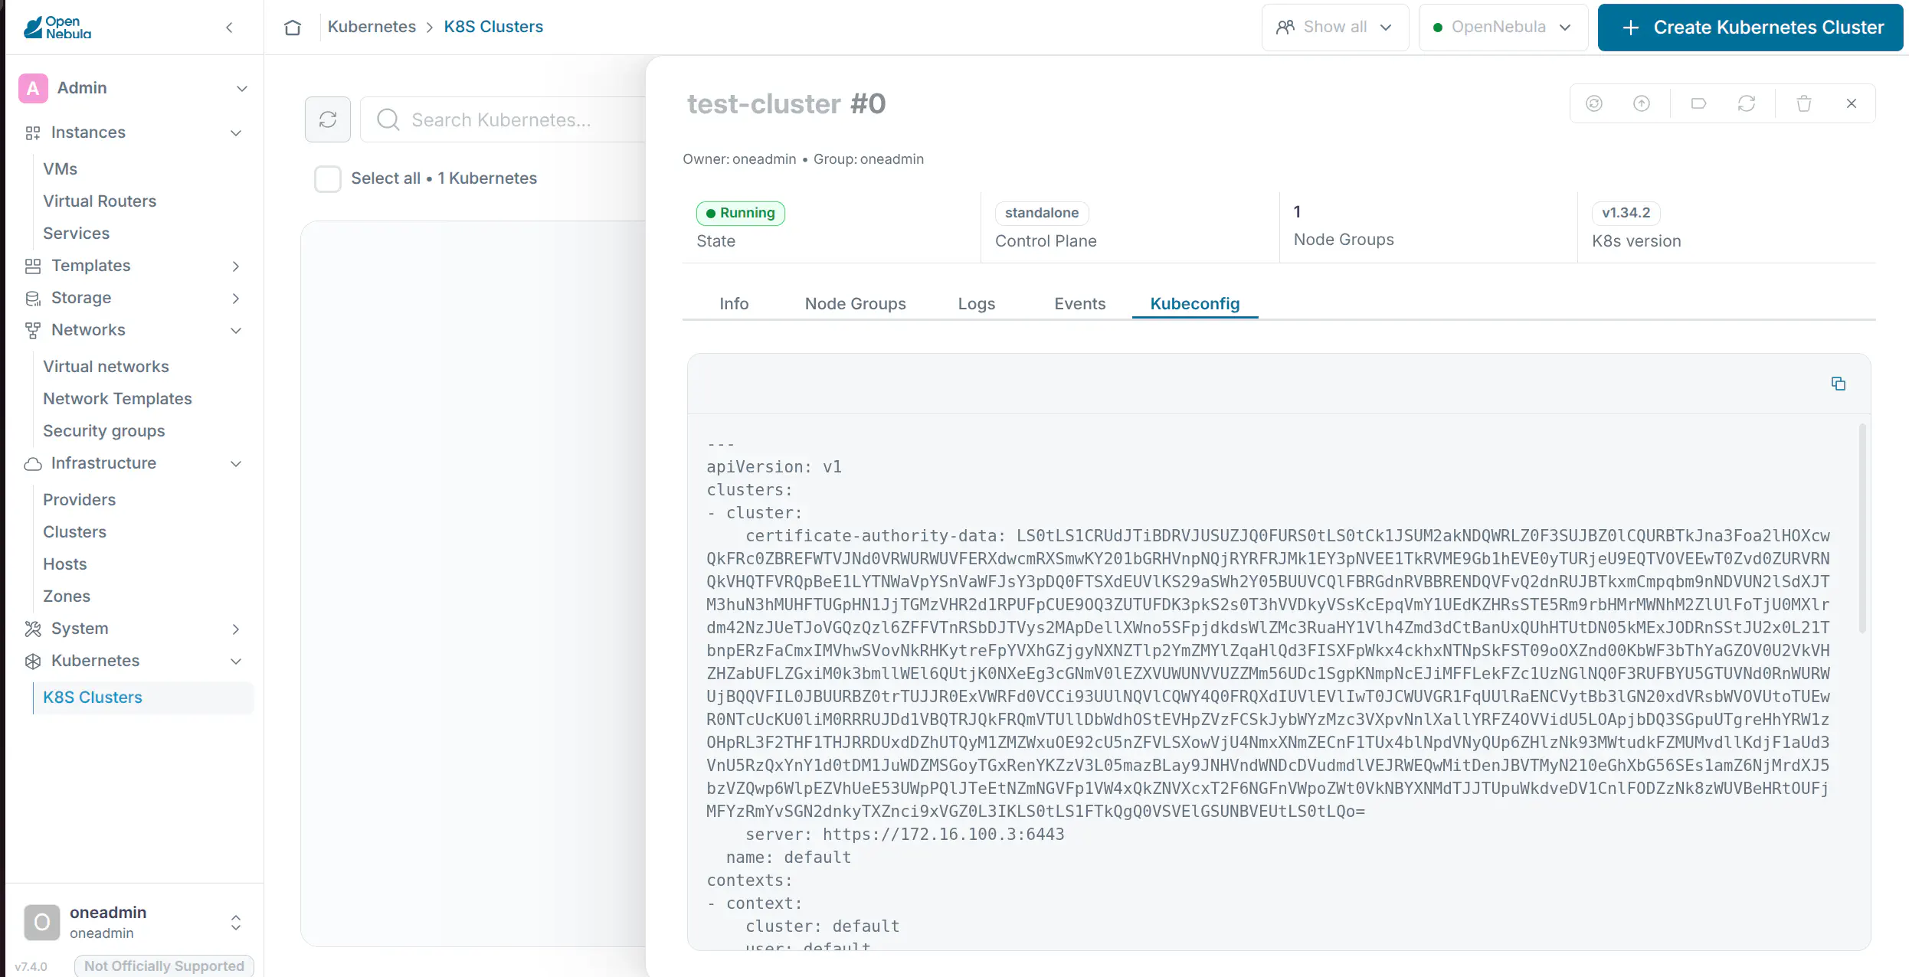Select K8S Clusters in sidebar
Viewport: 1909px width, 977px height.
(x=143, y=698)
